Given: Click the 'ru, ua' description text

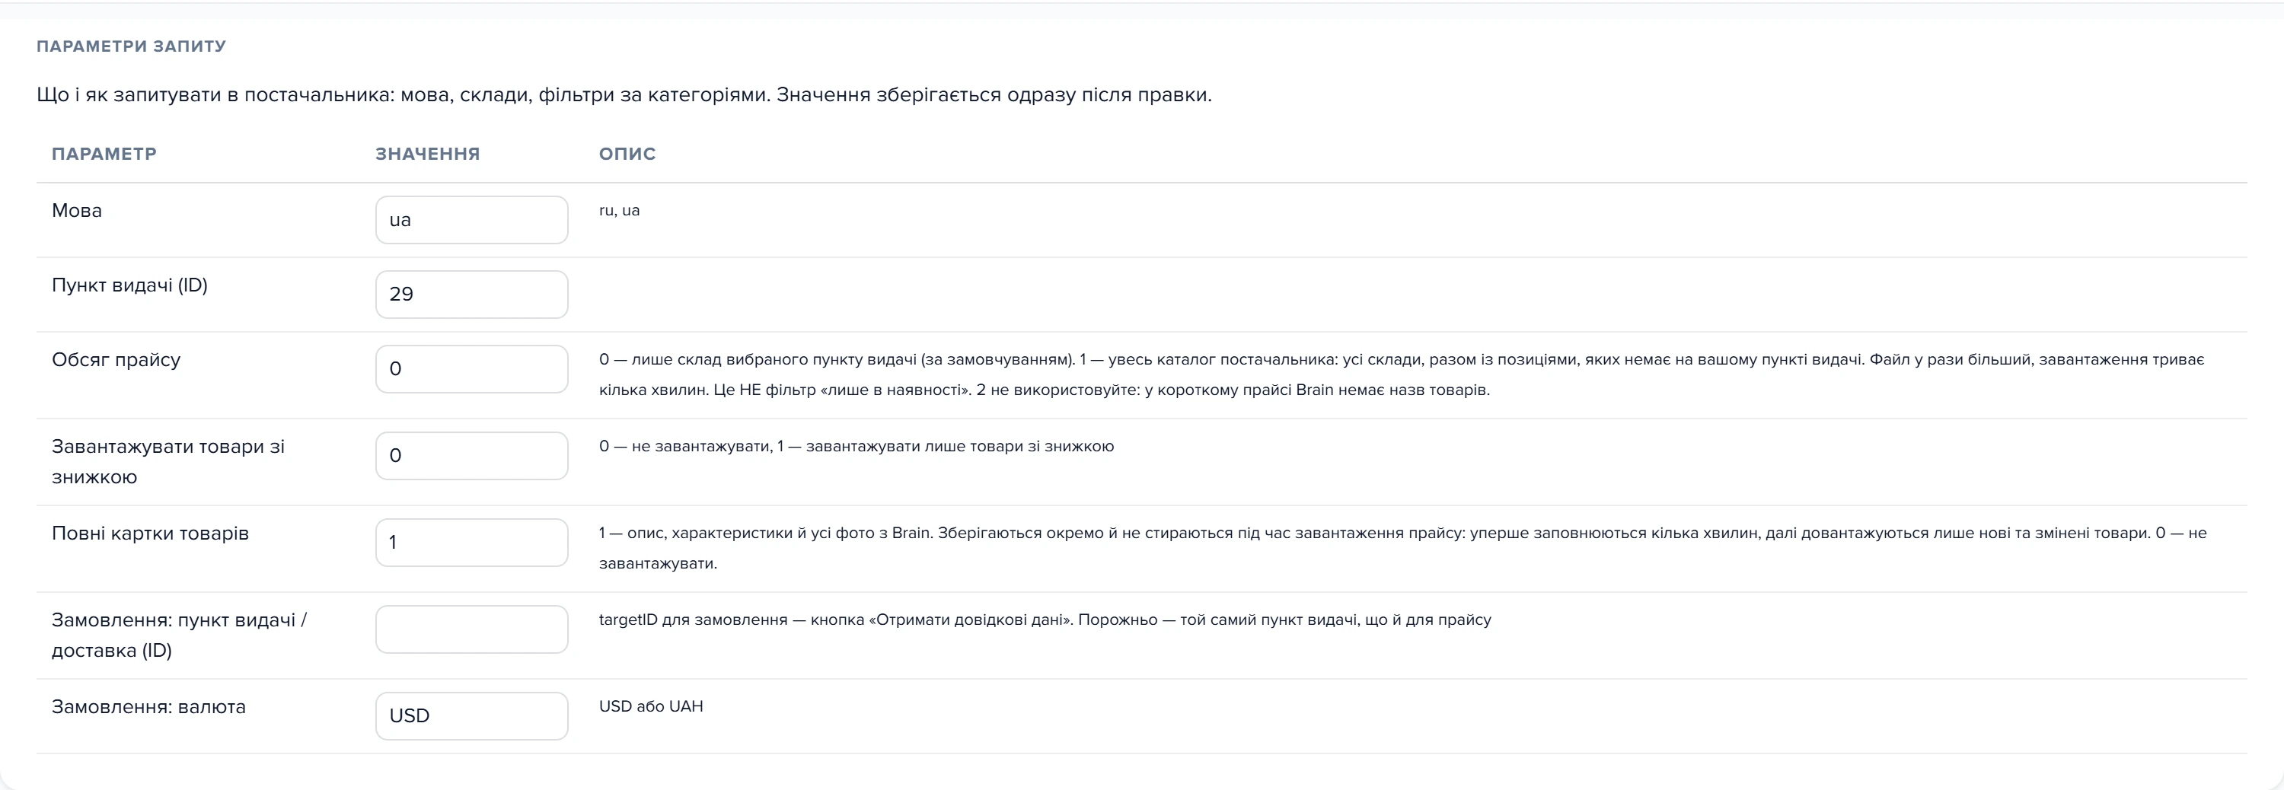Looking at the screenshot, I should click(x=619, y=210).
